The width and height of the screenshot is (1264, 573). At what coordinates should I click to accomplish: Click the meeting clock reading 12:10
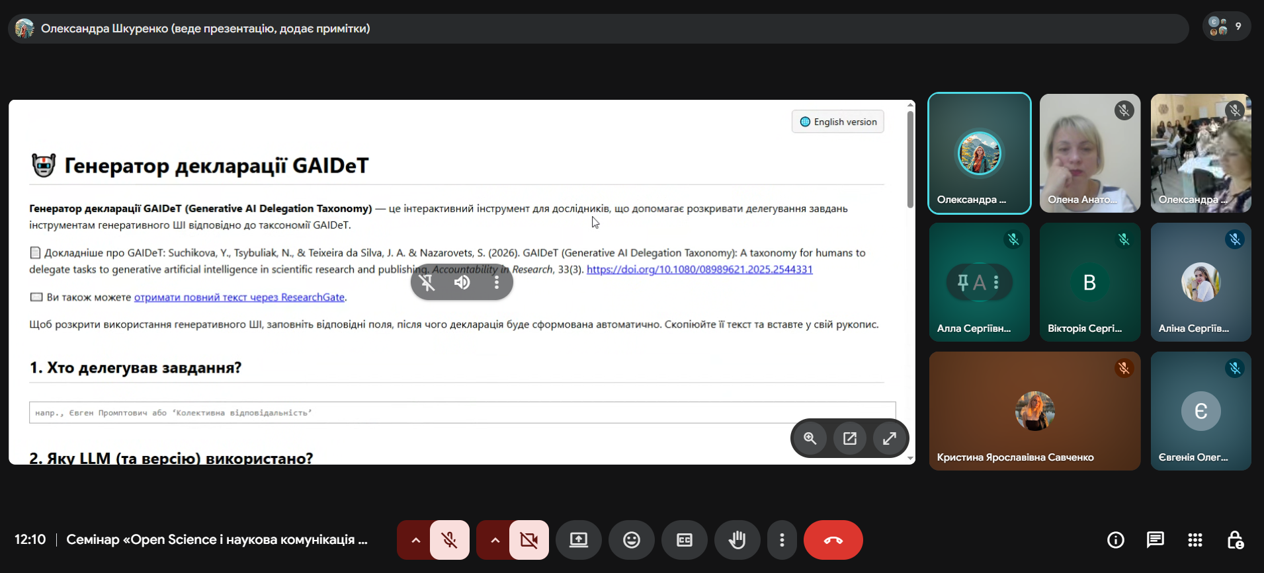(30, 540)
